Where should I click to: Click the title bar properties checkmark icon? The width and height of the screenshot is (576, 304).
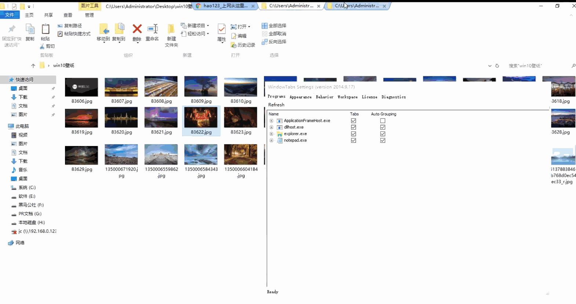coord(14,6)
